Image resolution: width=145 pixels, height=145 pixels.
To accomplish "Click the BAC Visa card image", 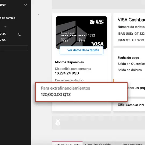I will click(x=81, y=32).
